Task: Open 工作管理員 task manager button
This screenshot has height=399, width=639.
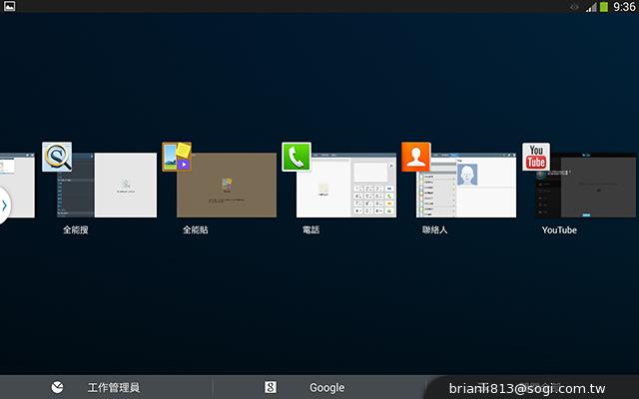Action: point(106,387)
